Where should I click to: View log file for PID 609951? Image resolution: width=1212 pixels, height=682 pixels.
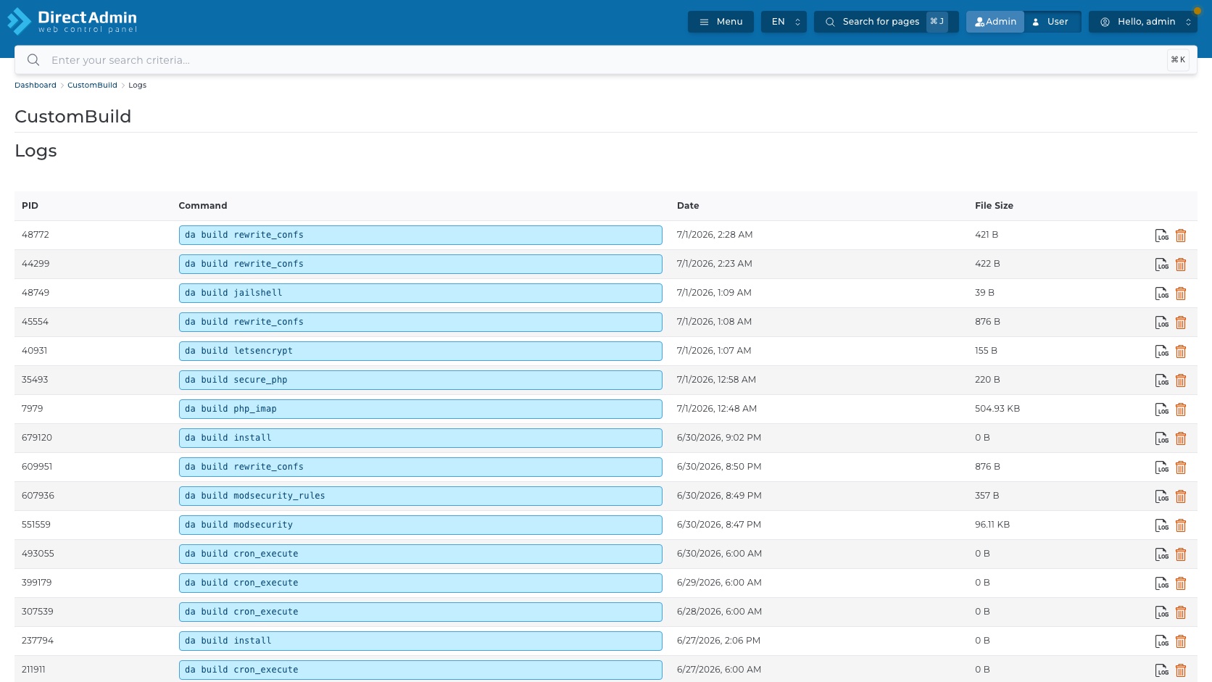click(1162, 467)
